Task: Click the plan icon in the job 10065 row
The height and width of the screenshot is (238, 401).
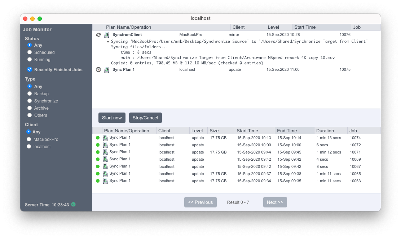Action: 105,174
